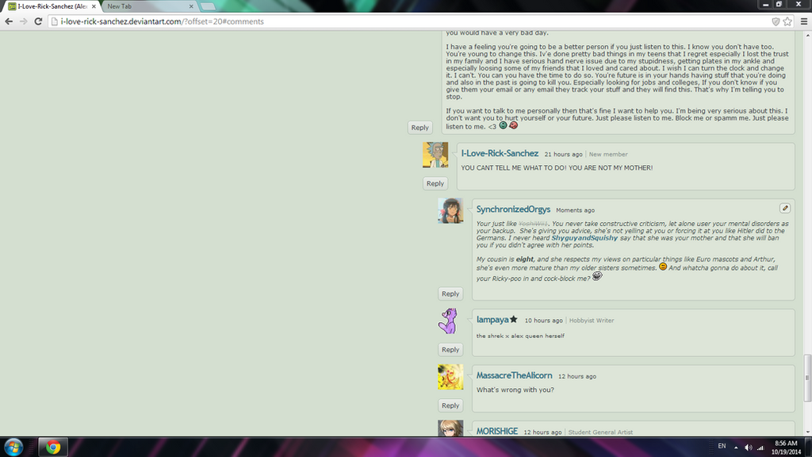Open SynchronizedOrgys username link

(513, 209)
